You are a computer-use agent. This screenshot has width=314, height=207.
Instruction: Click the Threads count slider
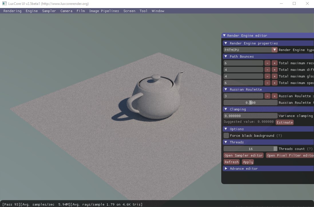[250, 149]
